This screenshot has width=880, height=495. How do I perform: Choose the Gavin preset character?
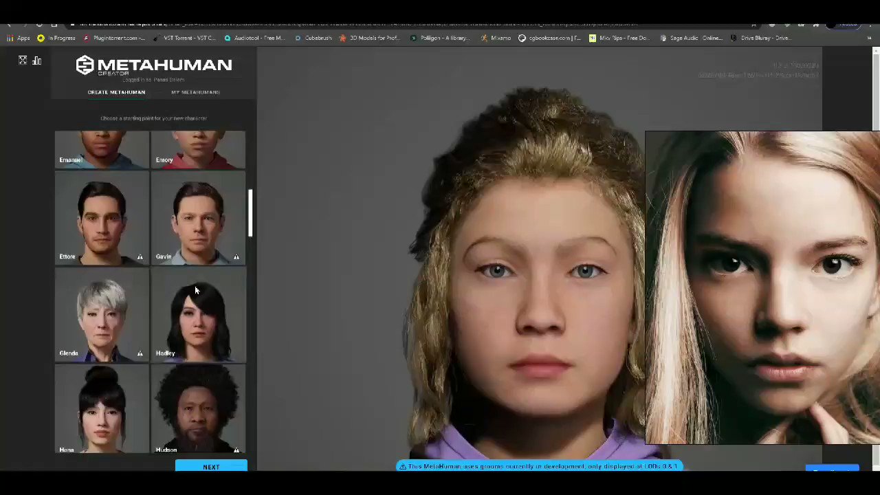point(198,218)
